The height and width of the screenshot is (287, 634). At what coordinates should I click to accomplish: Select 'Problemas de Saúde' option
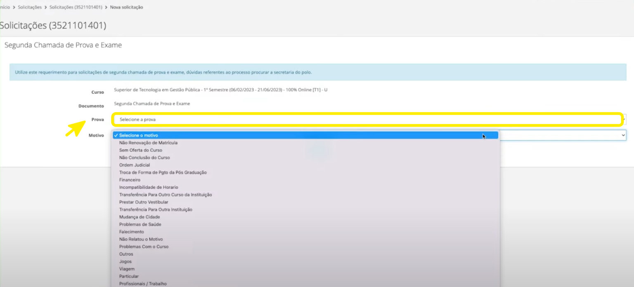140,224
